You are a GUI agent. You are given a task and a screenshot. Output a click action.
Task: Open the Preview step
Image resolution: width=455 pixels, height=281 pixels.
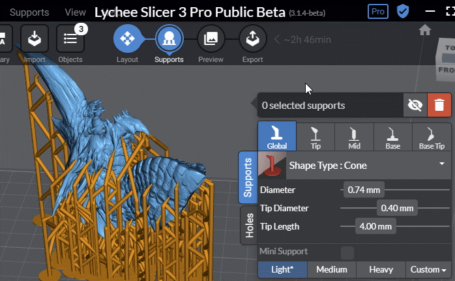point(211,38)
